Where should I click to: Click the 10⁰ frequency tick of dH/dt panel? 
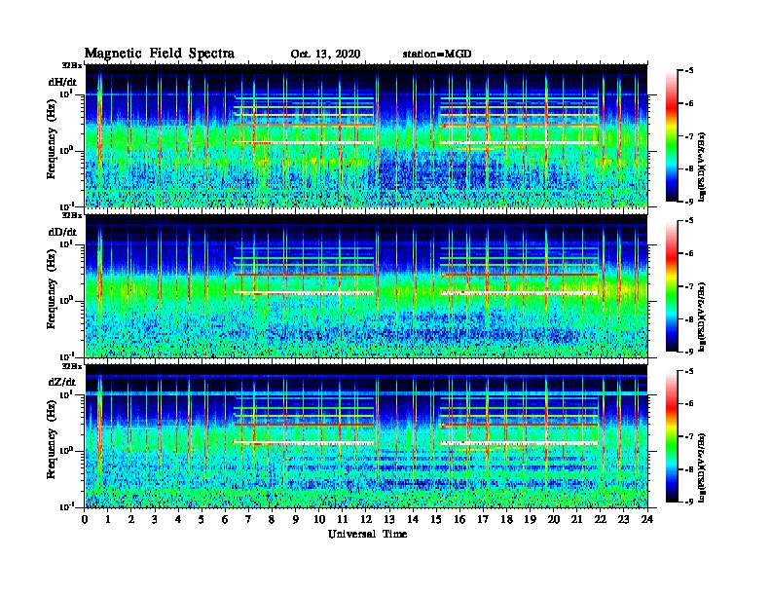[x=67, y=151]
